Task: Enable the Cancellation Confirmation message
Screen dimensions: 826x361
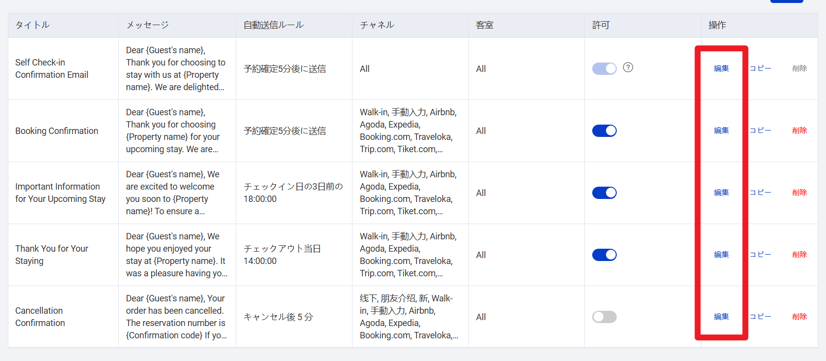Action: (604, 317)
